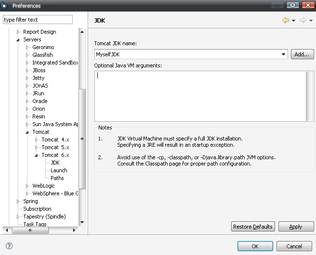Image resolution: width=316 pixels, height=255 pixels.
Task: Expand the Integrated Sandbox node
Action: point(27,63)
